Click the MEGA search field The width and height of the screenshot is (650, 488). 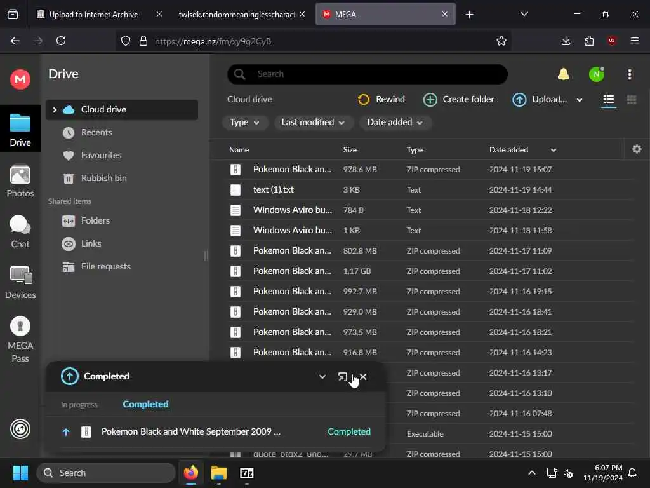click(368, 74)
